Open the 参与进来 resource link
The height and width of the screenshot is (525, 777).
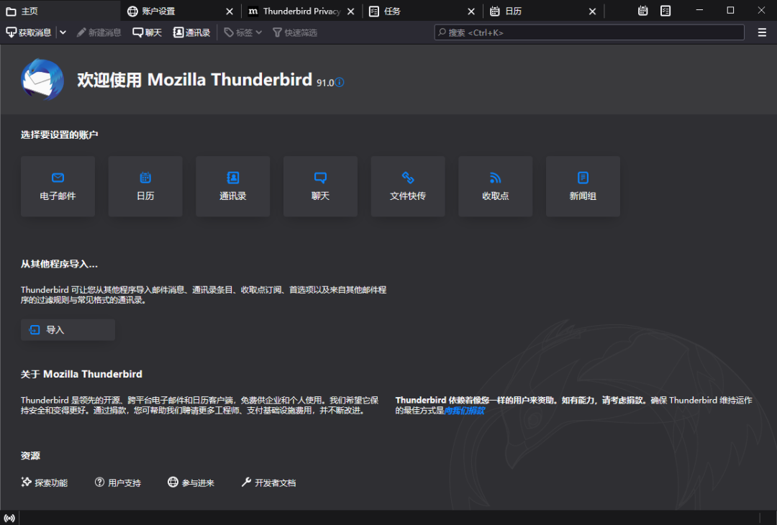tap(191, 483)
